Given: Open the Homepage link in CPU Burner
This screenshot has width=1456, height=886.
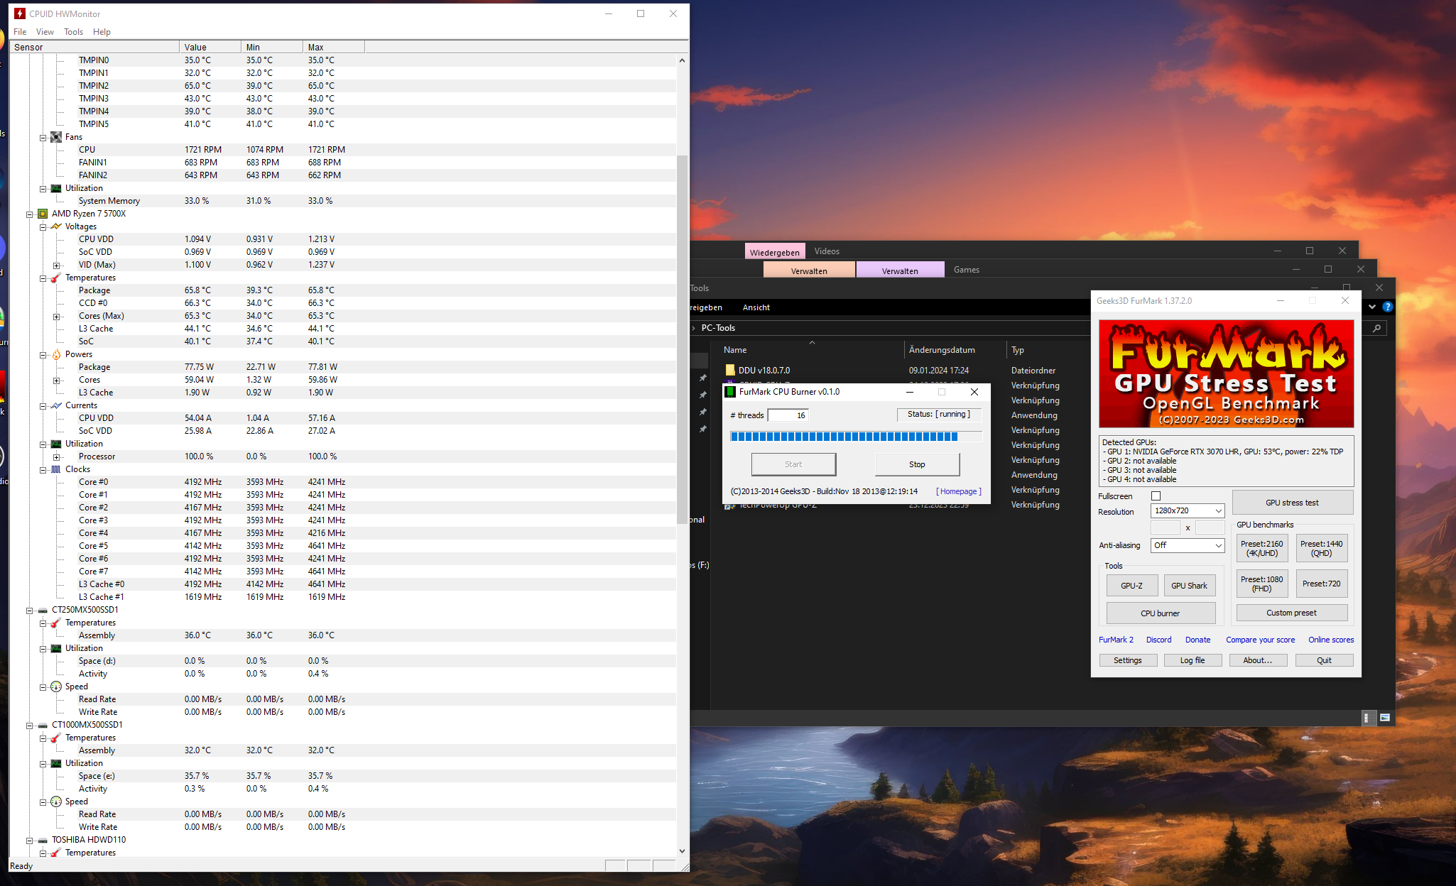Looking at the screenshot, I should point(958,491).
